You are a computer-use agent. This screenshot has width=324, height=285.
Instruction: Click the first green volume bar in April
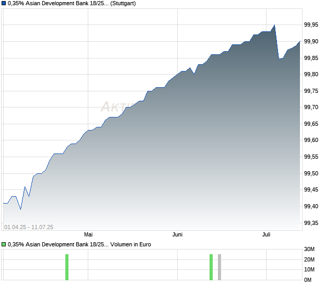point(67,267)
